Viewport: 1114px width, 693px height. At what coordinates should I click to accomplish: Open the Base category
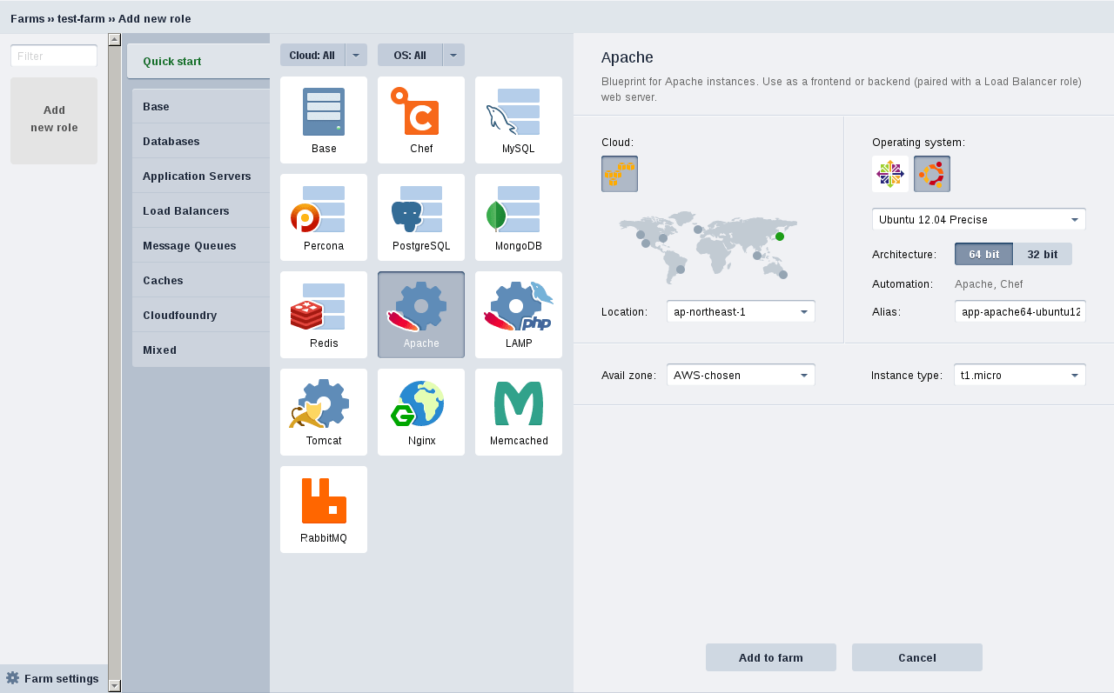click(x=201, y=106)
